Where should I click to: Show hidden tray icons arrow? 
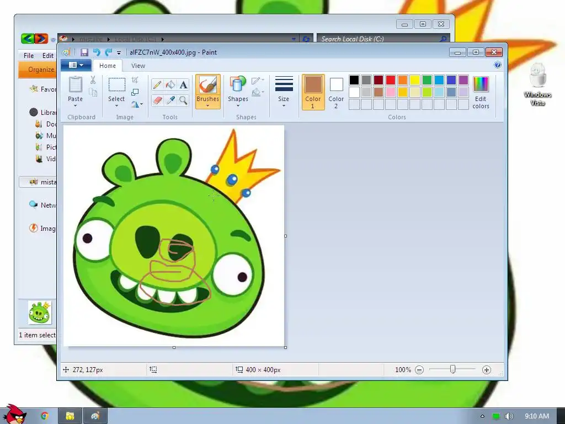[482, 416]
